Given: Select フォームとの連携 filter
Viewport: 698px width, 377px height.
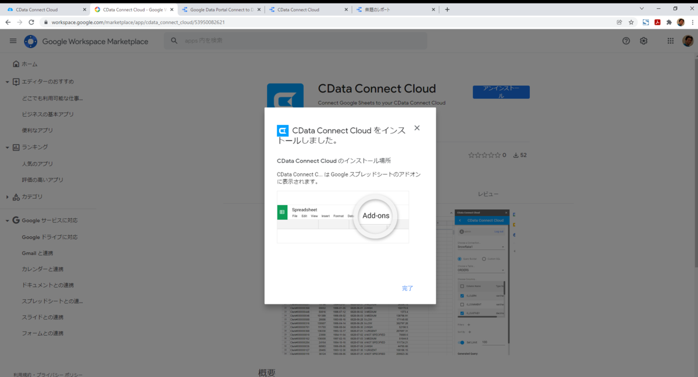Looking at the screenshot, I should pos(42,333).
